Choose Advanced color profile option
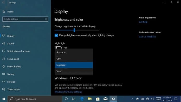The image size is (181, 102). click(74, 52)
